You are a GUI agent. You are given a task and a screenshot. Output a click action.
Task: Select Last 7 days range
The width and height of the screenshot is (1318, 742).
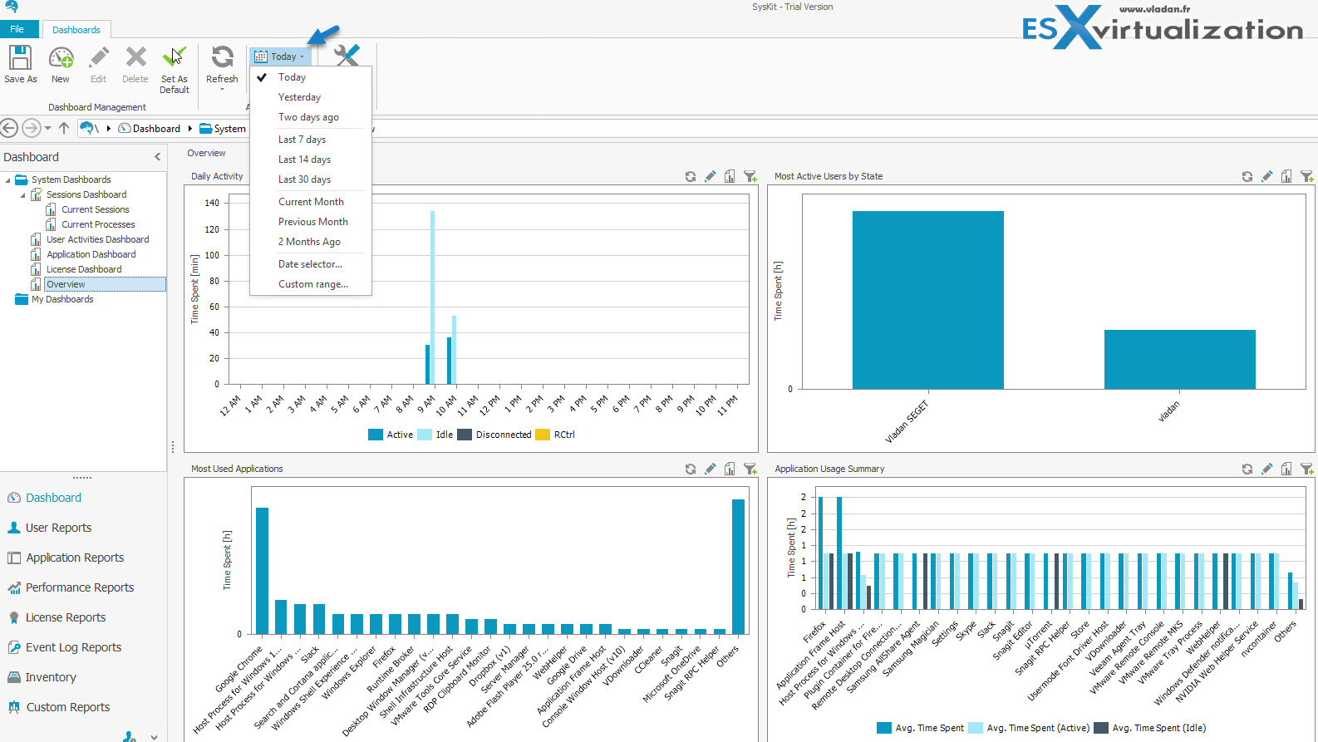tap(310, 140)
